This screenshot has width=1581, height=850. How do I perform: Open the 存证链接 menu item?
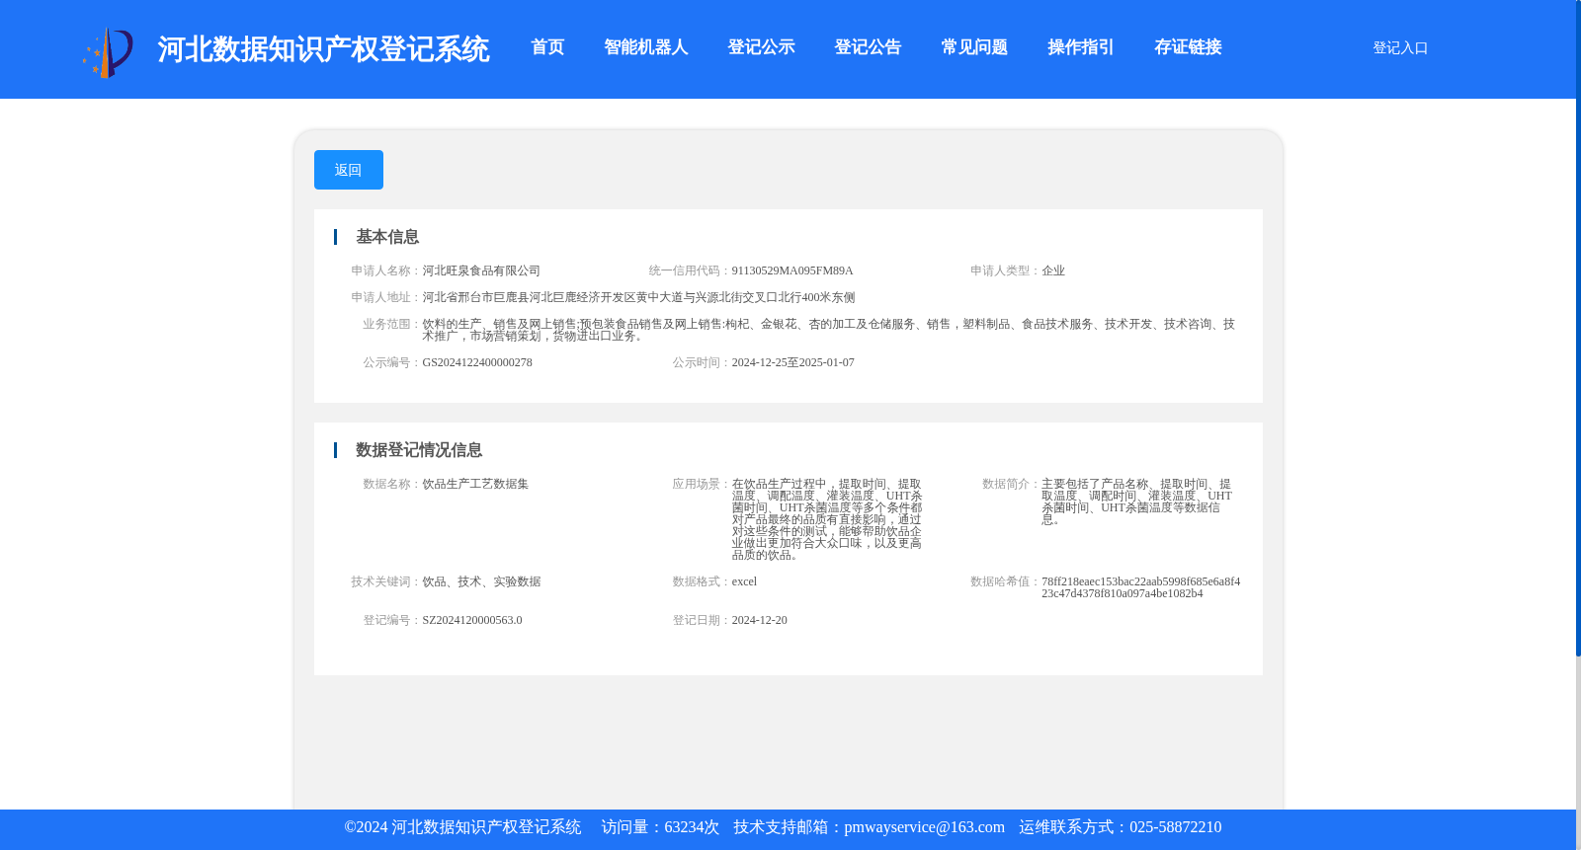[1188, 47]
